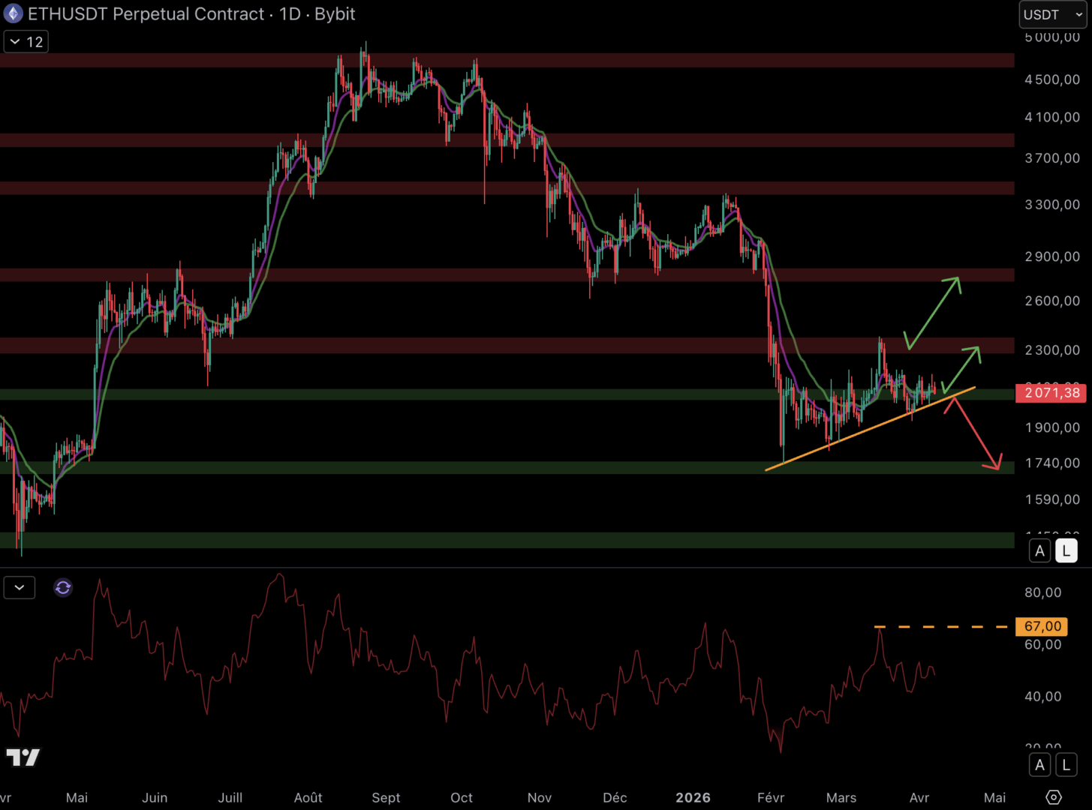Open the USDT currency dropdown
The height and width of the screenshot is (810, 1092).
[1052, 14]
